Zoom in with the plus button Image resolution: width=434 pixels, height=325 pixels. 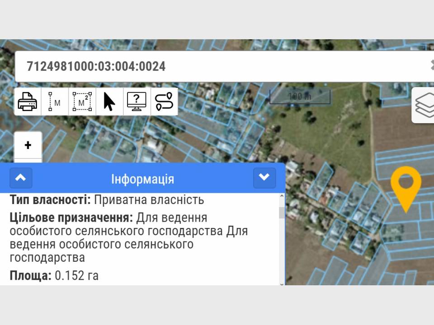click(x=28, y=145)
